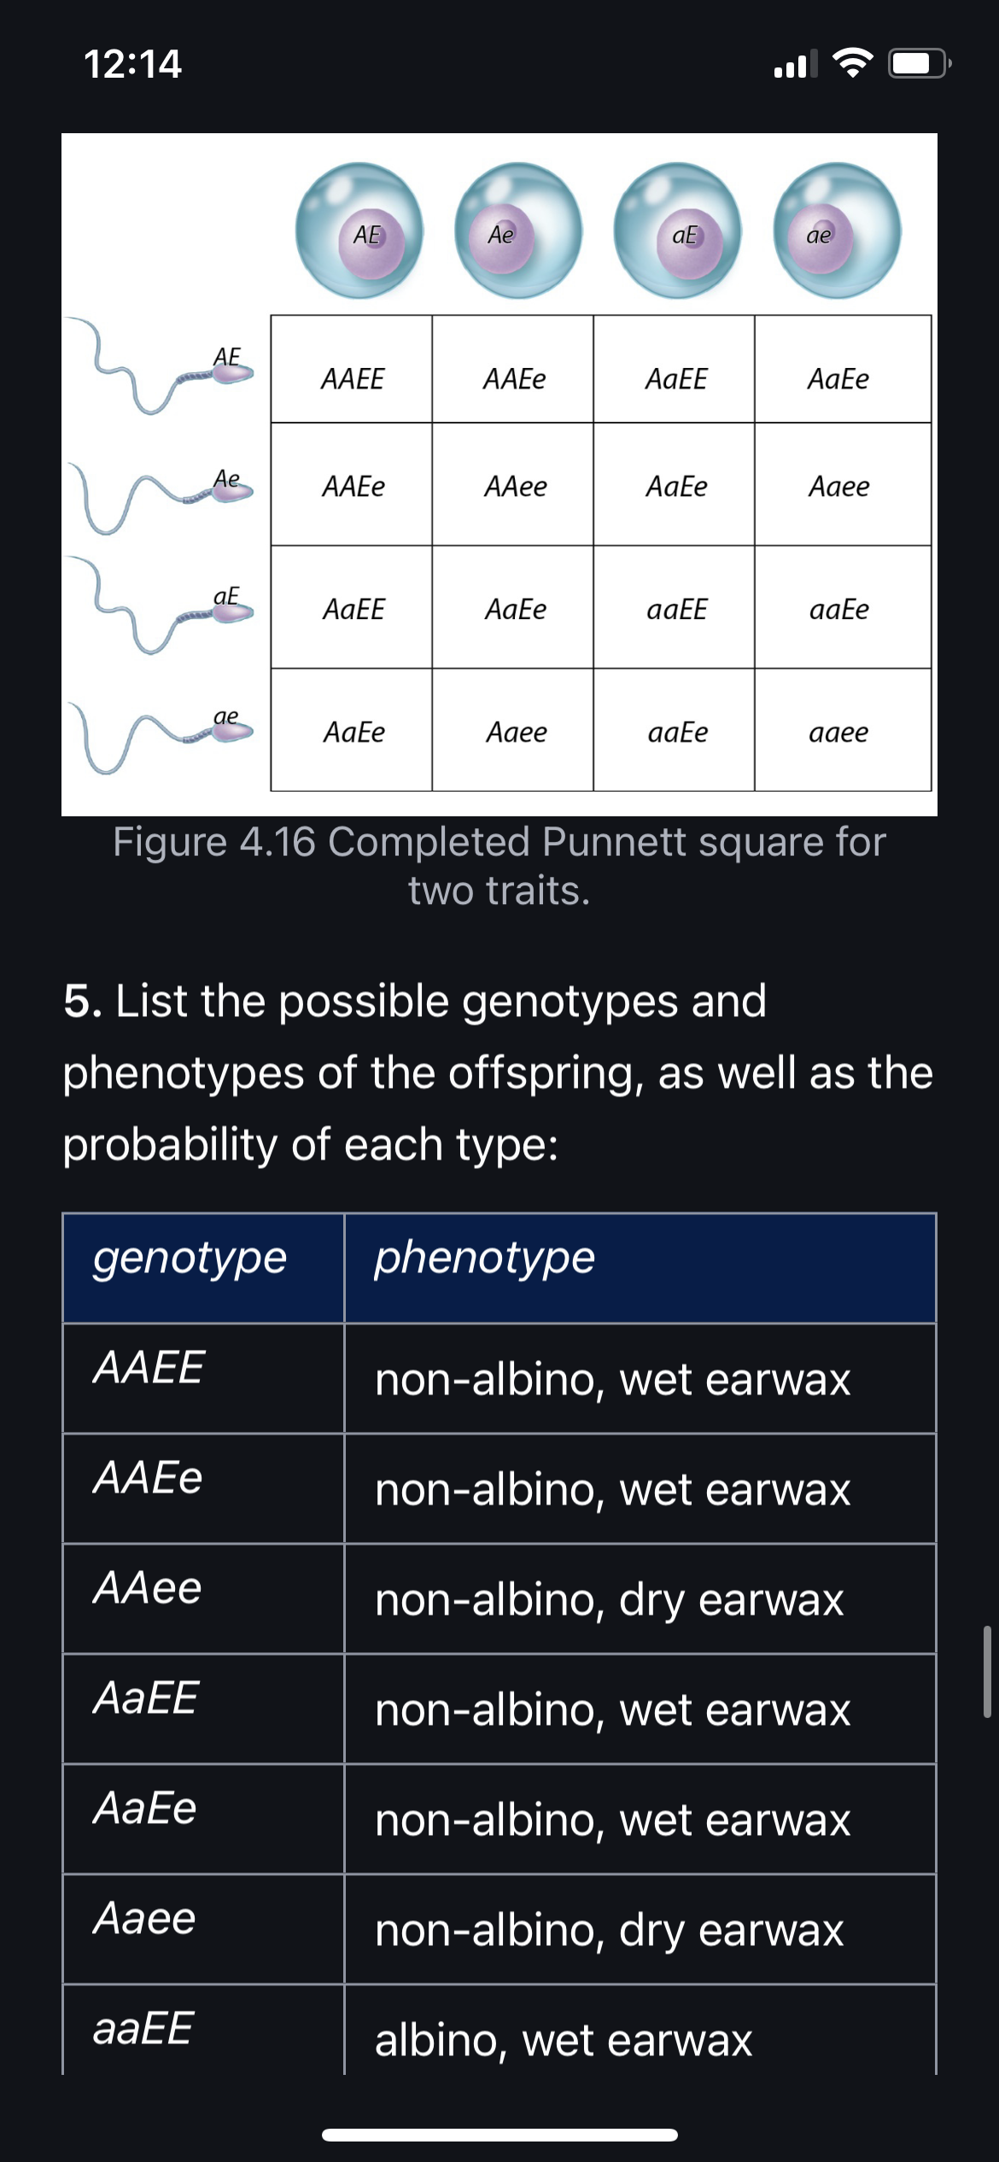This screenshot has height=2162, width=999.
Task: Tap the battery status icon
Action: click(920, 63)
